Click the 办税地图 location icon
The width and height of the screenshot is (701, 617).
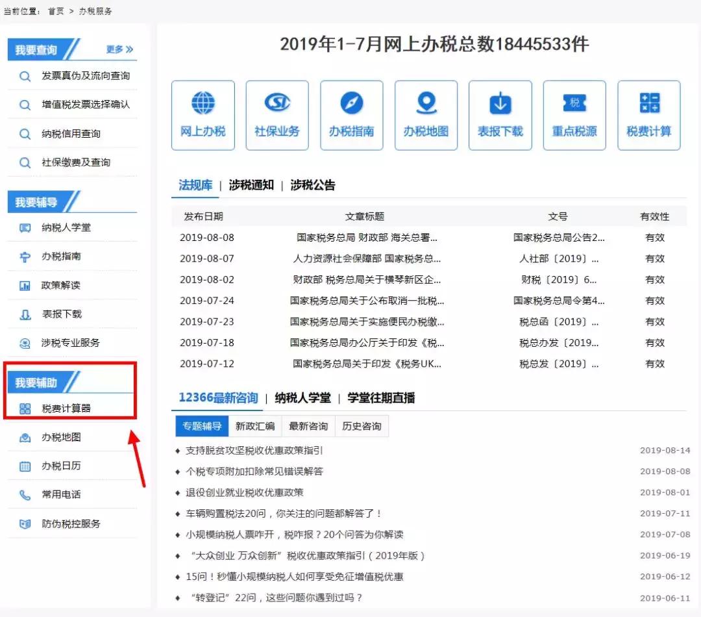pyautogui.click(x=426, y=114)
